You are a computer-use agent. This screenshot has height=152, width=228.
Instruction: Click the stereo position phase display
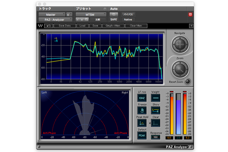coord(85,115)
